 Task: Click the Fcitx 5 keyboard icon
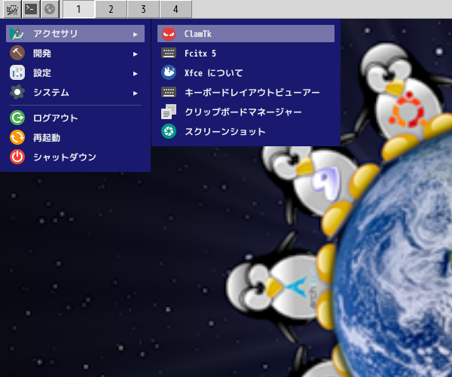pos(169,53)
